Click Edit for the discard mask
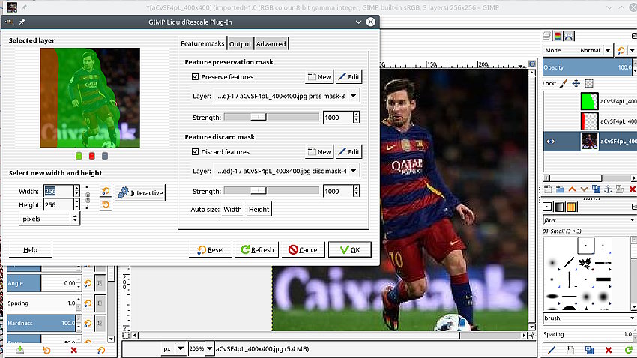The height and width of the screenshot is (358, 637). tap(349, 151)
